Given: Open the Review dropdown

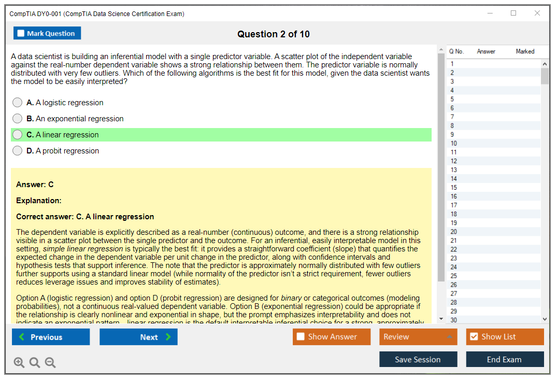Looking at the screenshot, I should point(418,337).
